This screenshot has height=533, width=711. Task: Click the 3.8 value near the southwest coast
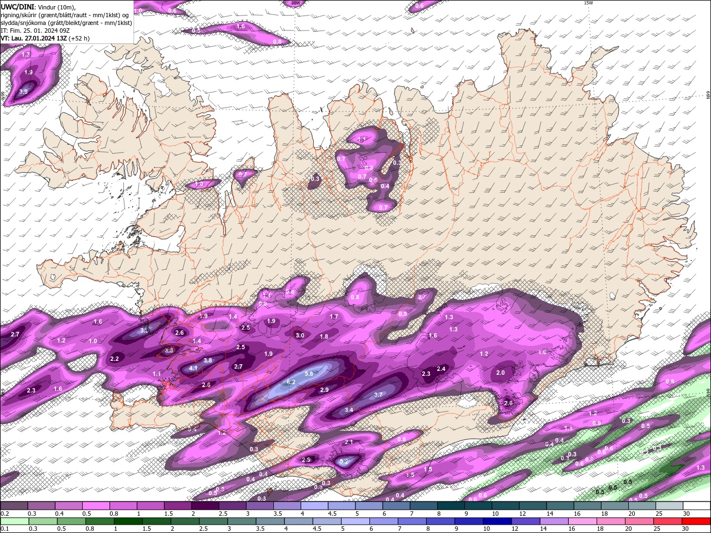click(x=208, y=360)
